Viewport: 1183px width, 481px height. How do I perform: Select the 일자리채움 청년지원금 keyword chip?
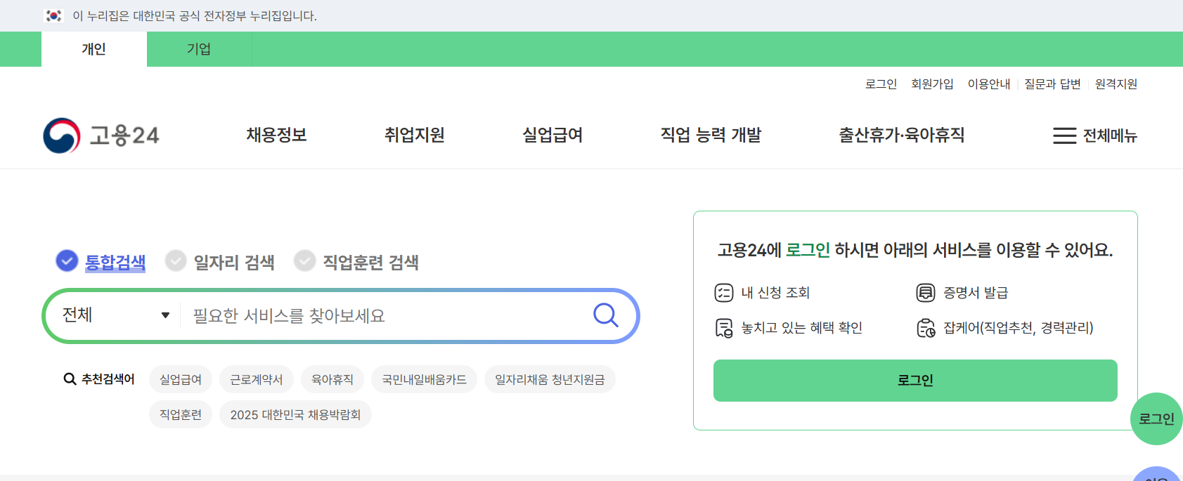pyautogui.click(x=550, y=379)
